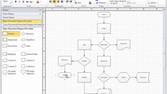Open the Select dropdown in Editing
Screen dimensions: 167x94
pyautogui.click(x=152, y=3)
